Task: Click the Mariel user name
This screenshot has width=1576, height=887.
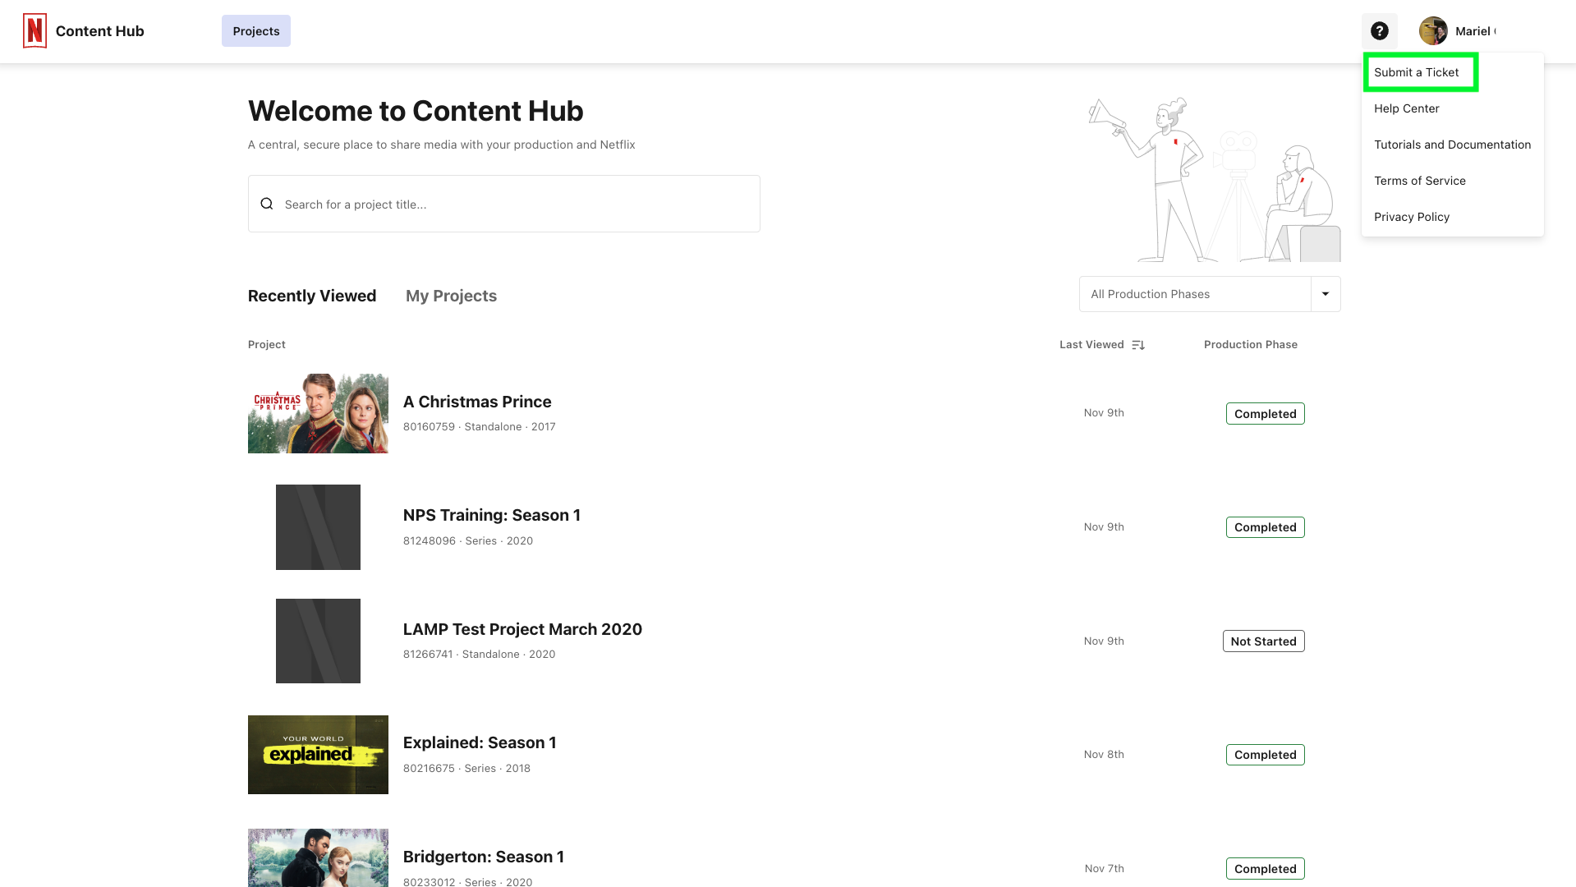Action: tap(1475, 31)
